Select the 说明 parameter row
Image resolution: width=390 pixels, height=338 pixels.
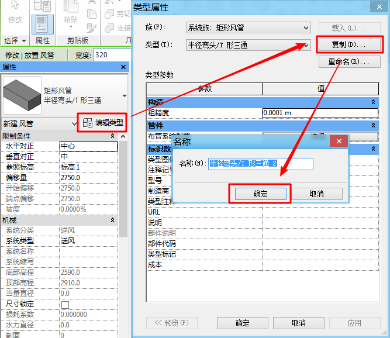click(x=263, y=223)
